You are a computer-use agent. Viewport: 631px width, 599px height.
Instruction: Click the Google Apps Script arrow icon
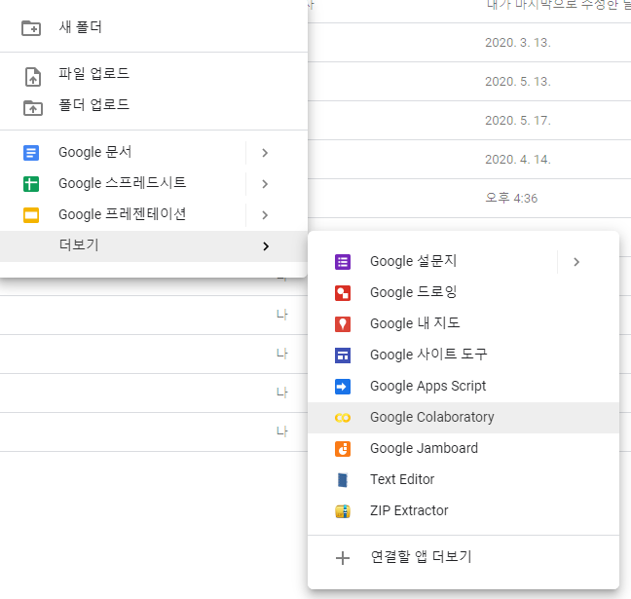pos(343,387)
